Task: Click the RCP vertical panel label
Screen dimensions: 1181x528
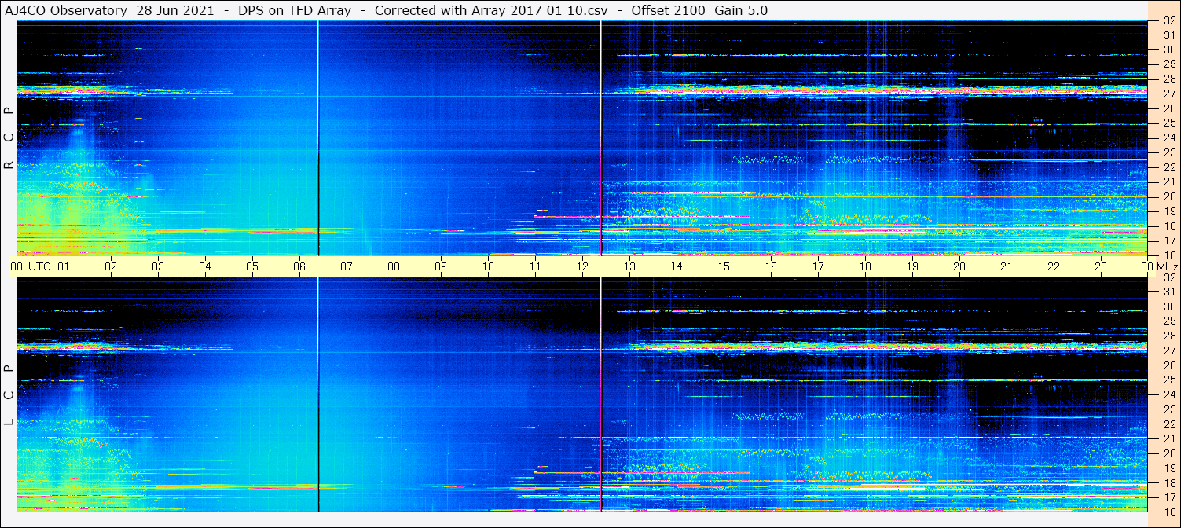Action: click(9, 138)
